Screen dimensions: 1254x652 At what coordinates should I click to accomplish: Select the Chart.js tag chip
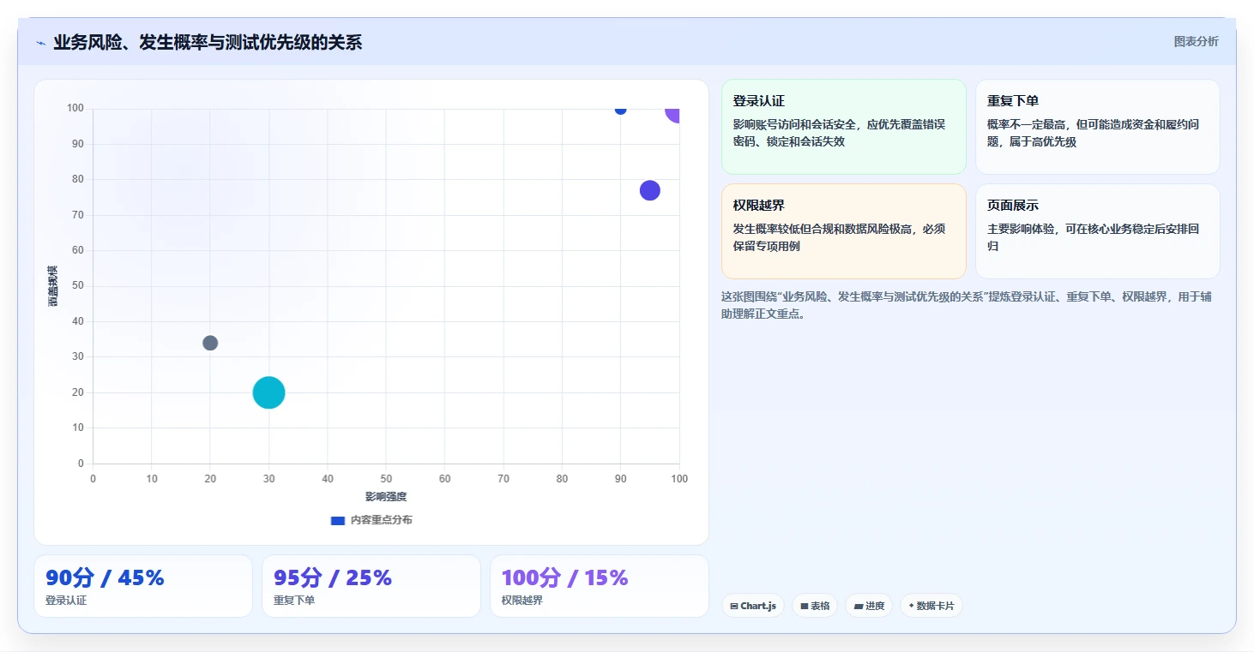click(x=753, y=606)
